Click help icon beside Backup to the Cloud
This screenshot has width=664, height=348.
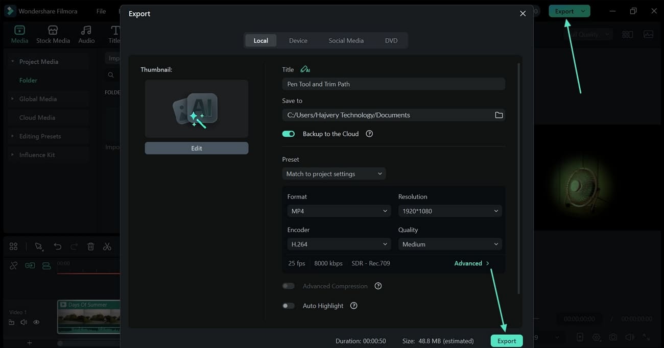click(369, 134)
